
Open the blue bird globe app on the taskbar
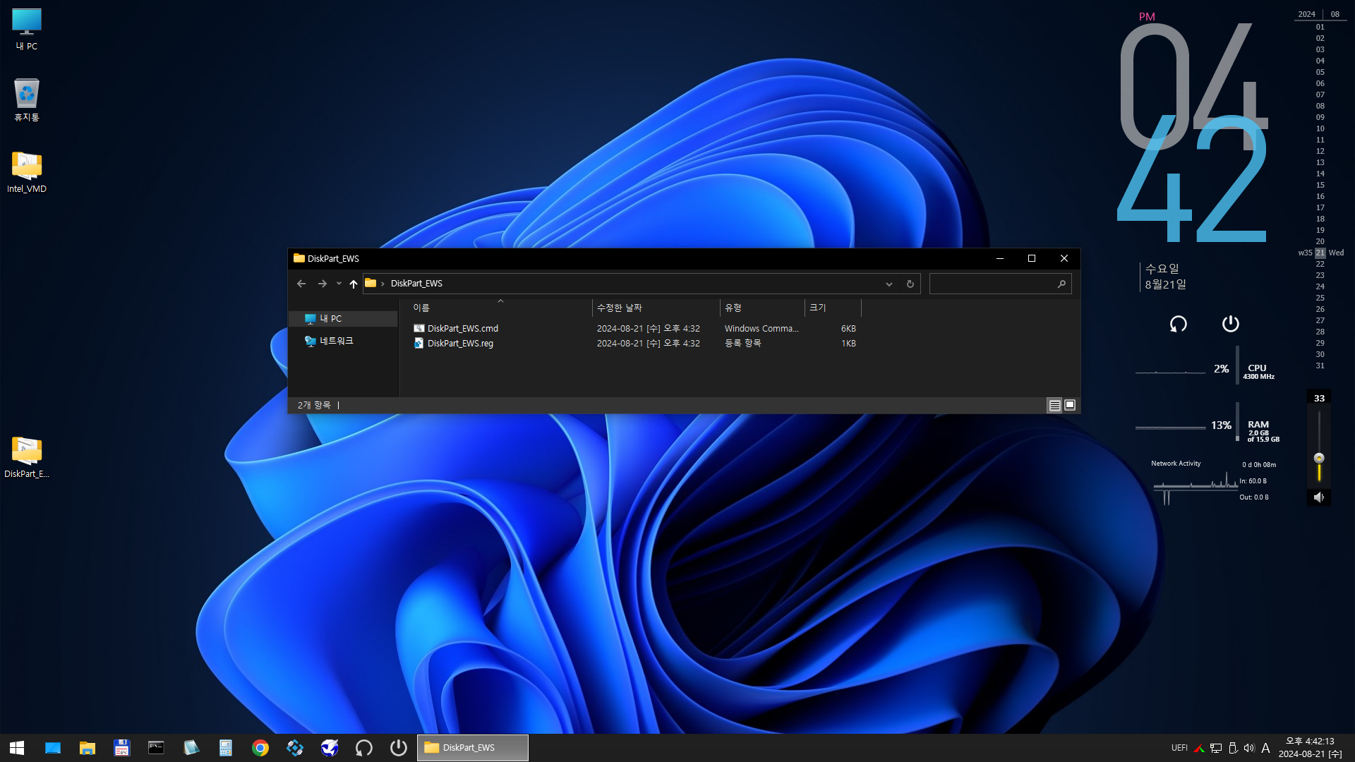pyautogui.click(x=330, y=748)
